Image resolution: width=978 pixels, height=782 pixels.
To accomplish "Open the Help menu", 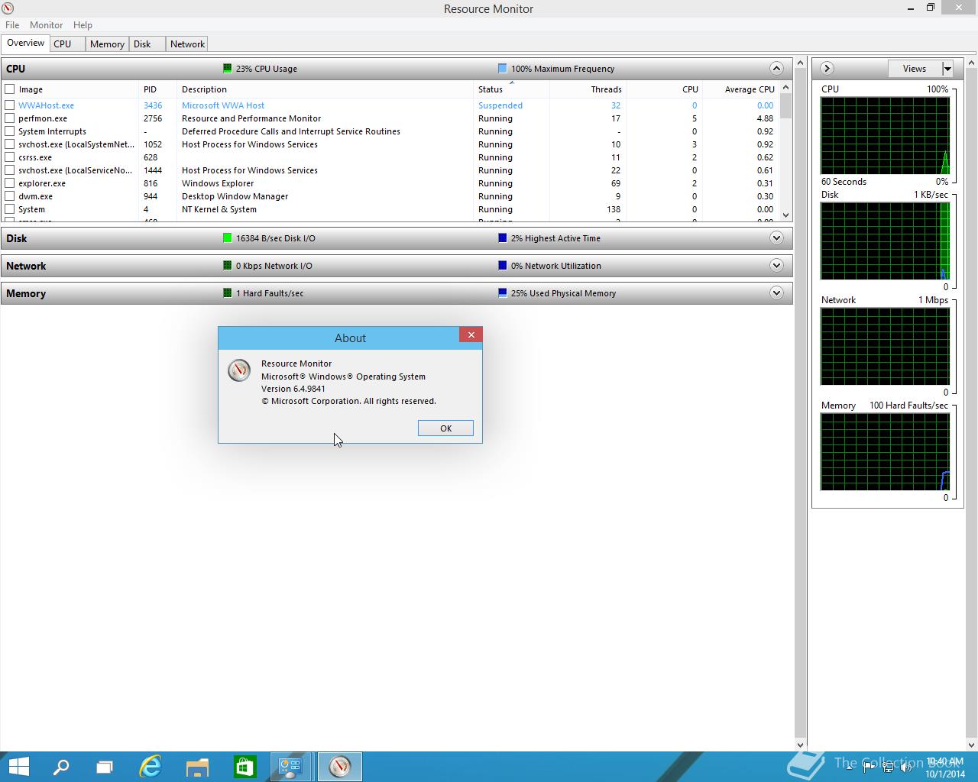I will [83, 24].
